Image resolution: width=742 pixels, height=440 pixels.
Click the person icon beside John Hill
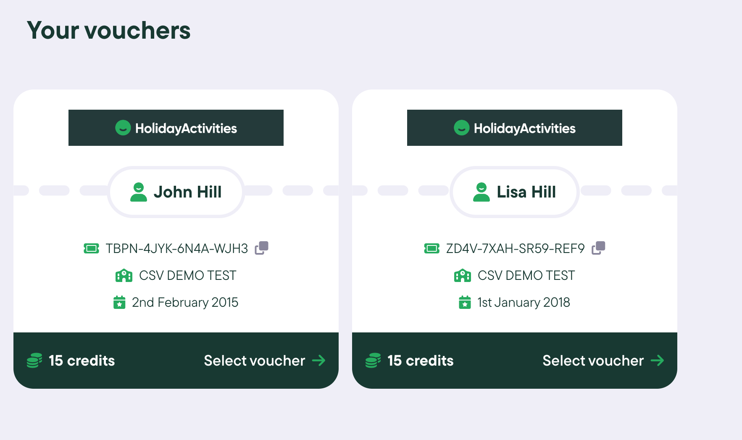[138, 192]
